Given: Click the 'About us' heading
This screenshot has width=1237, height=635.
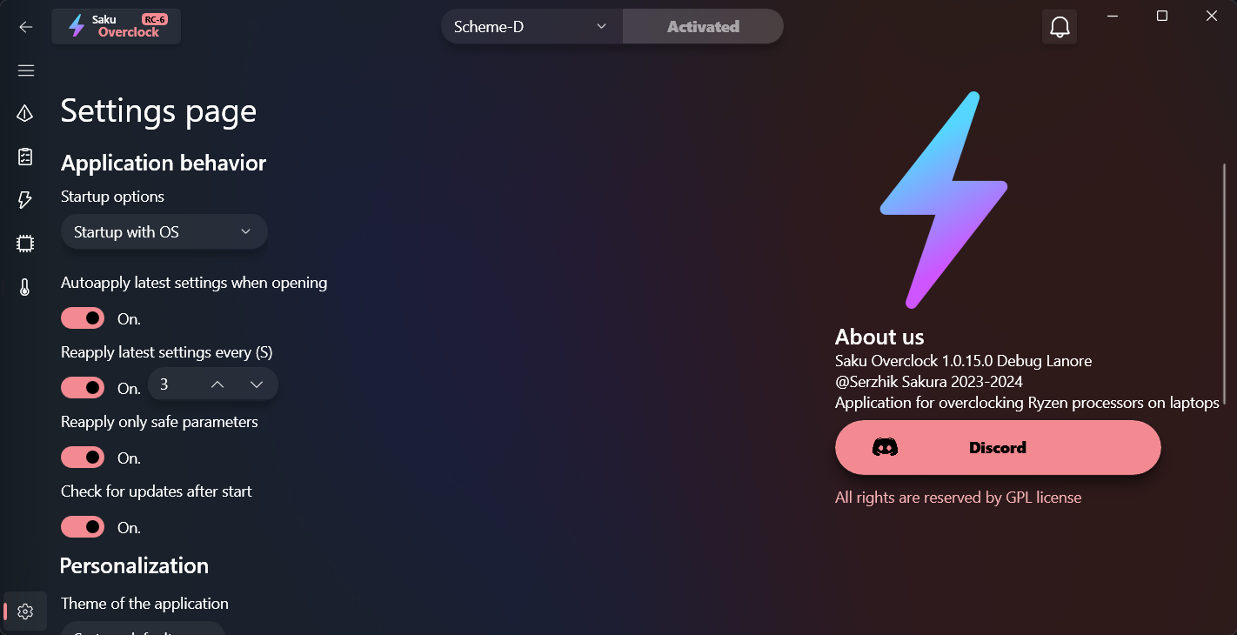Looking at the screenshot, I should (x=879, y=337).
